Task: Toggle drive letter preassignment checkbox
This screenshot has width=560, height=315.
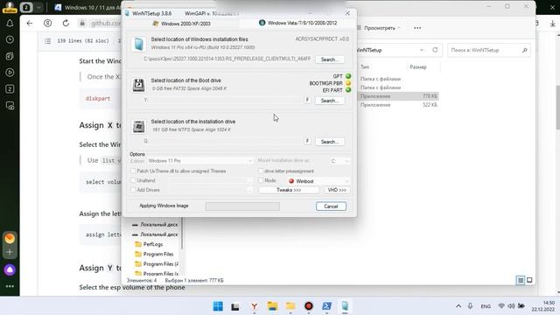Action: [x=261, y=171]
